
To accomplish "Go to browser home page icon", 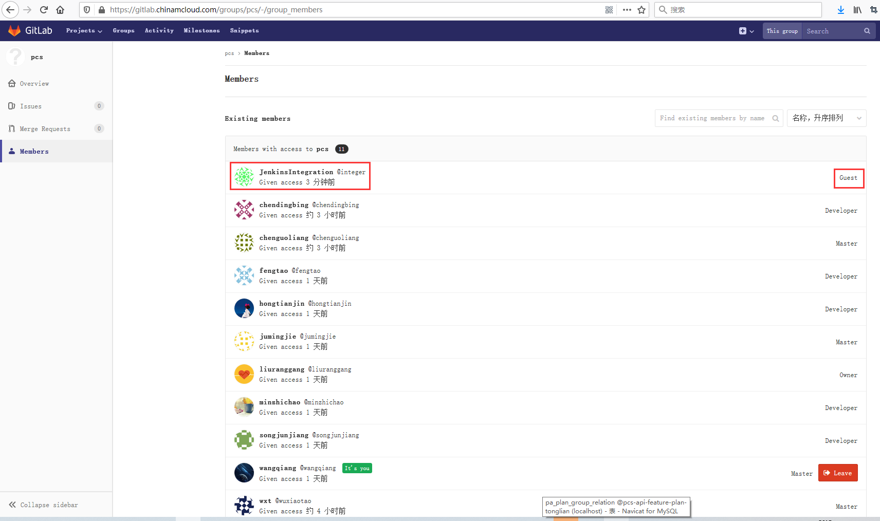I will [x=60, y=10].
